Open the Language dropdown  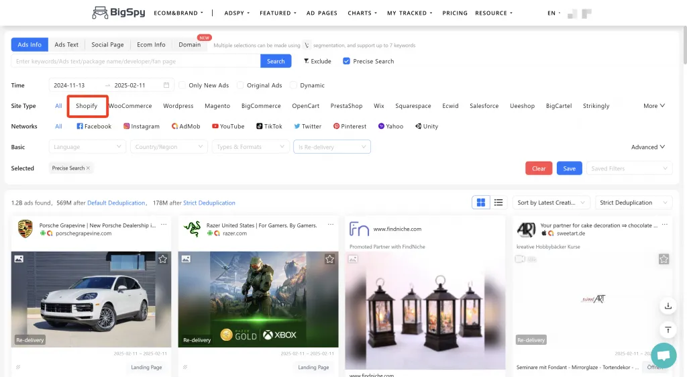pos(87,147)
